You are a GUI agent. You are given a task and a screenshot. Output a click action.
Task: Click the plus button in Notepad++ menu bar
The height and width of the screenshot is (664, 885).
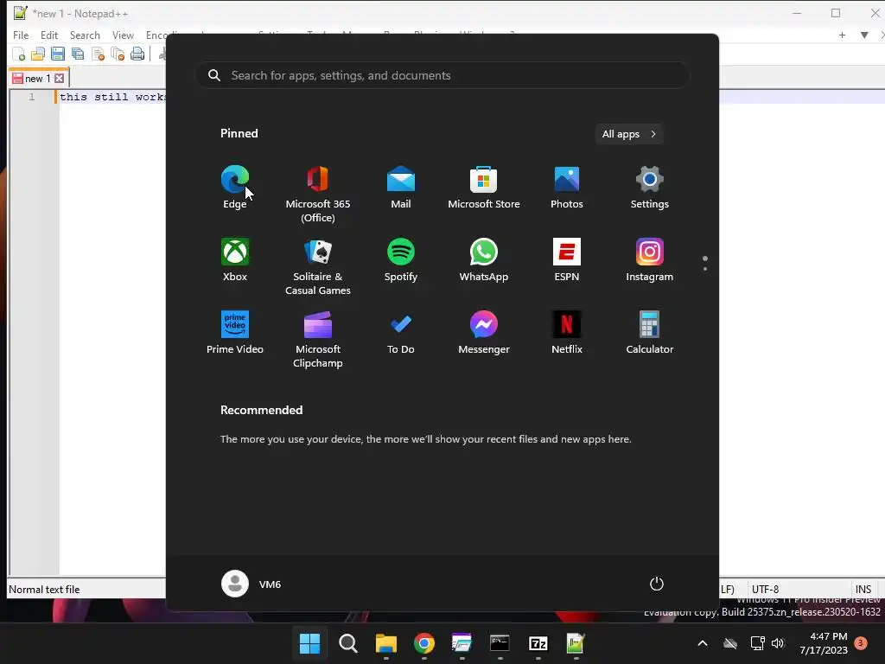(x=842, y=35)
